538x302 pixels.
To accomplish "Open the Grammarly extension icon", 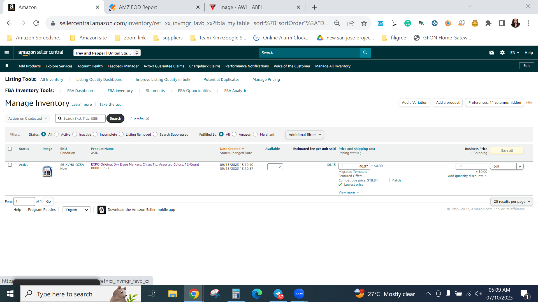I will (x=408, y=23).
